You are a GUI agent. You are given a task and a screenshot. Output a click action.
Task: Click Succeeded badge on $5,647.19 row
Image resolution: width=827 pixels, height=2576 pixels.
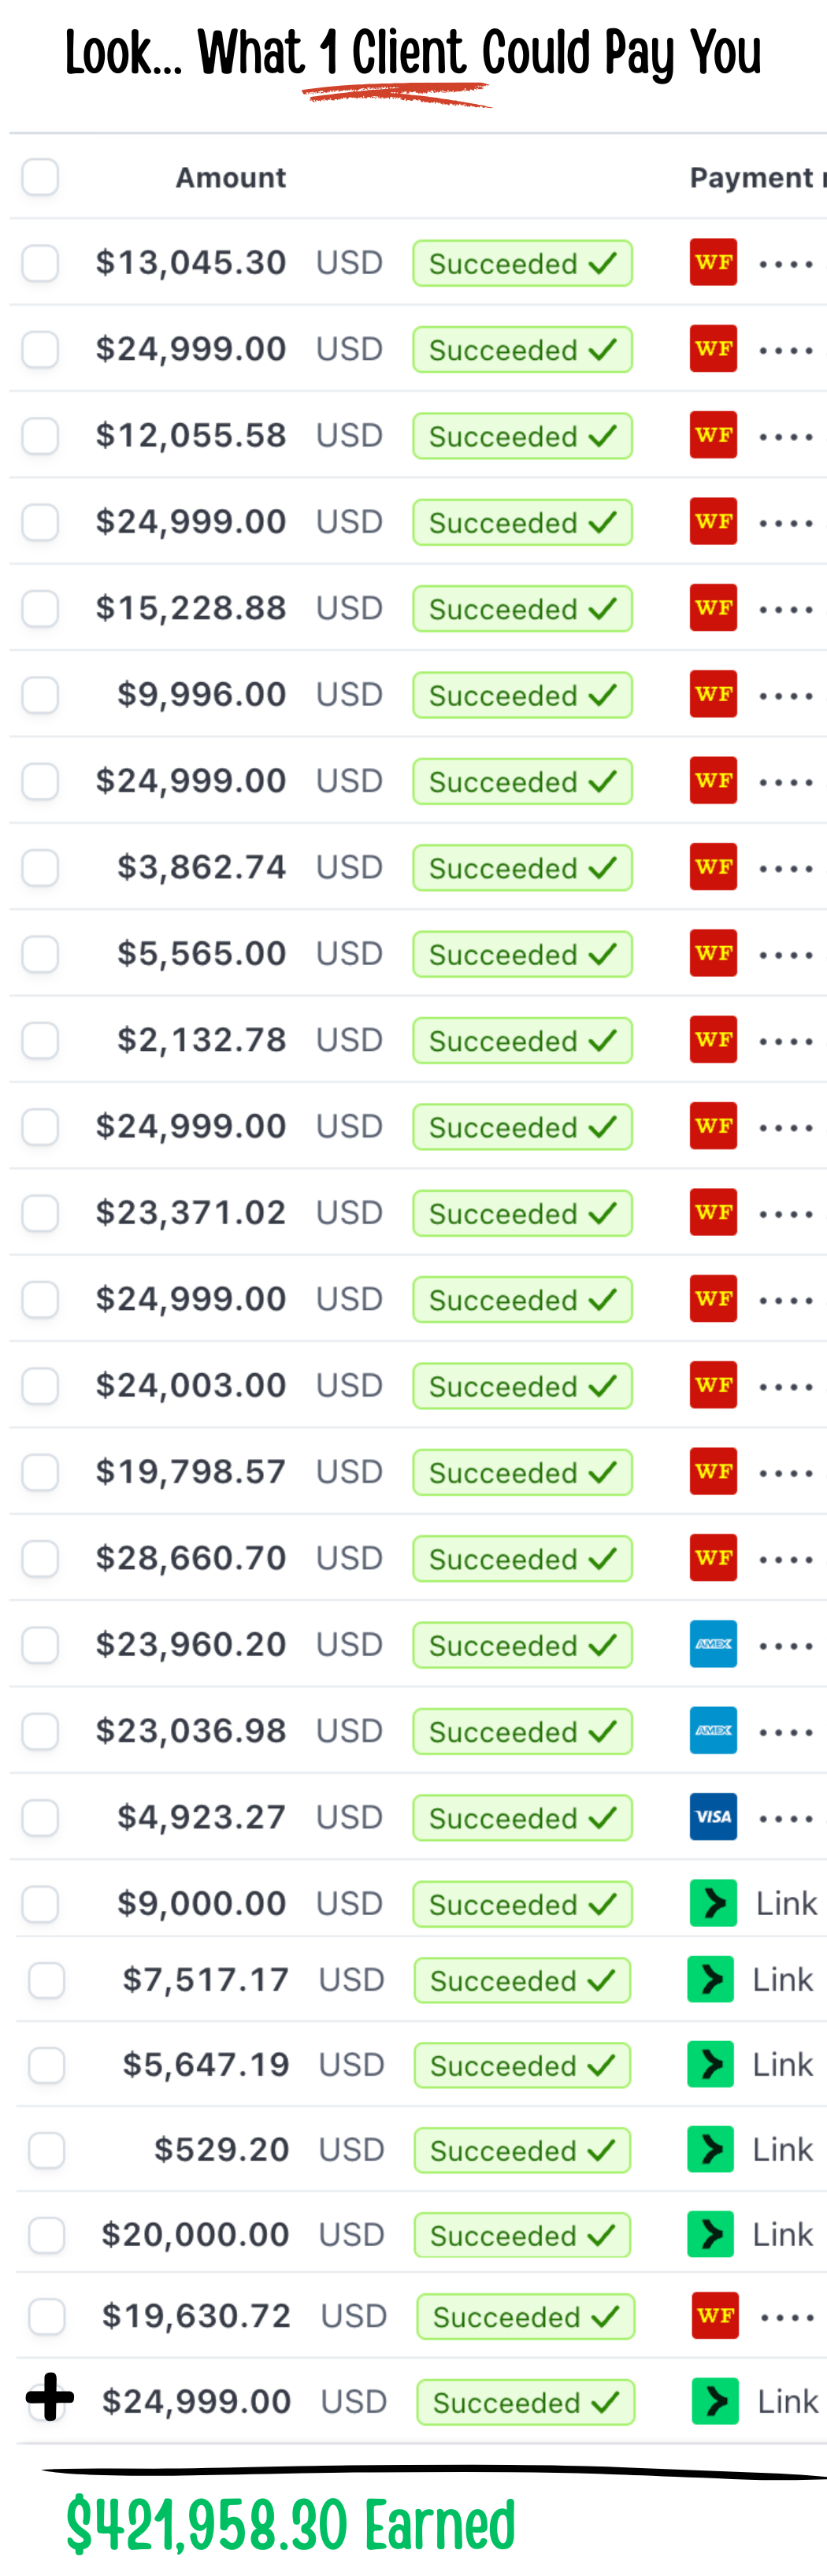522,2065
